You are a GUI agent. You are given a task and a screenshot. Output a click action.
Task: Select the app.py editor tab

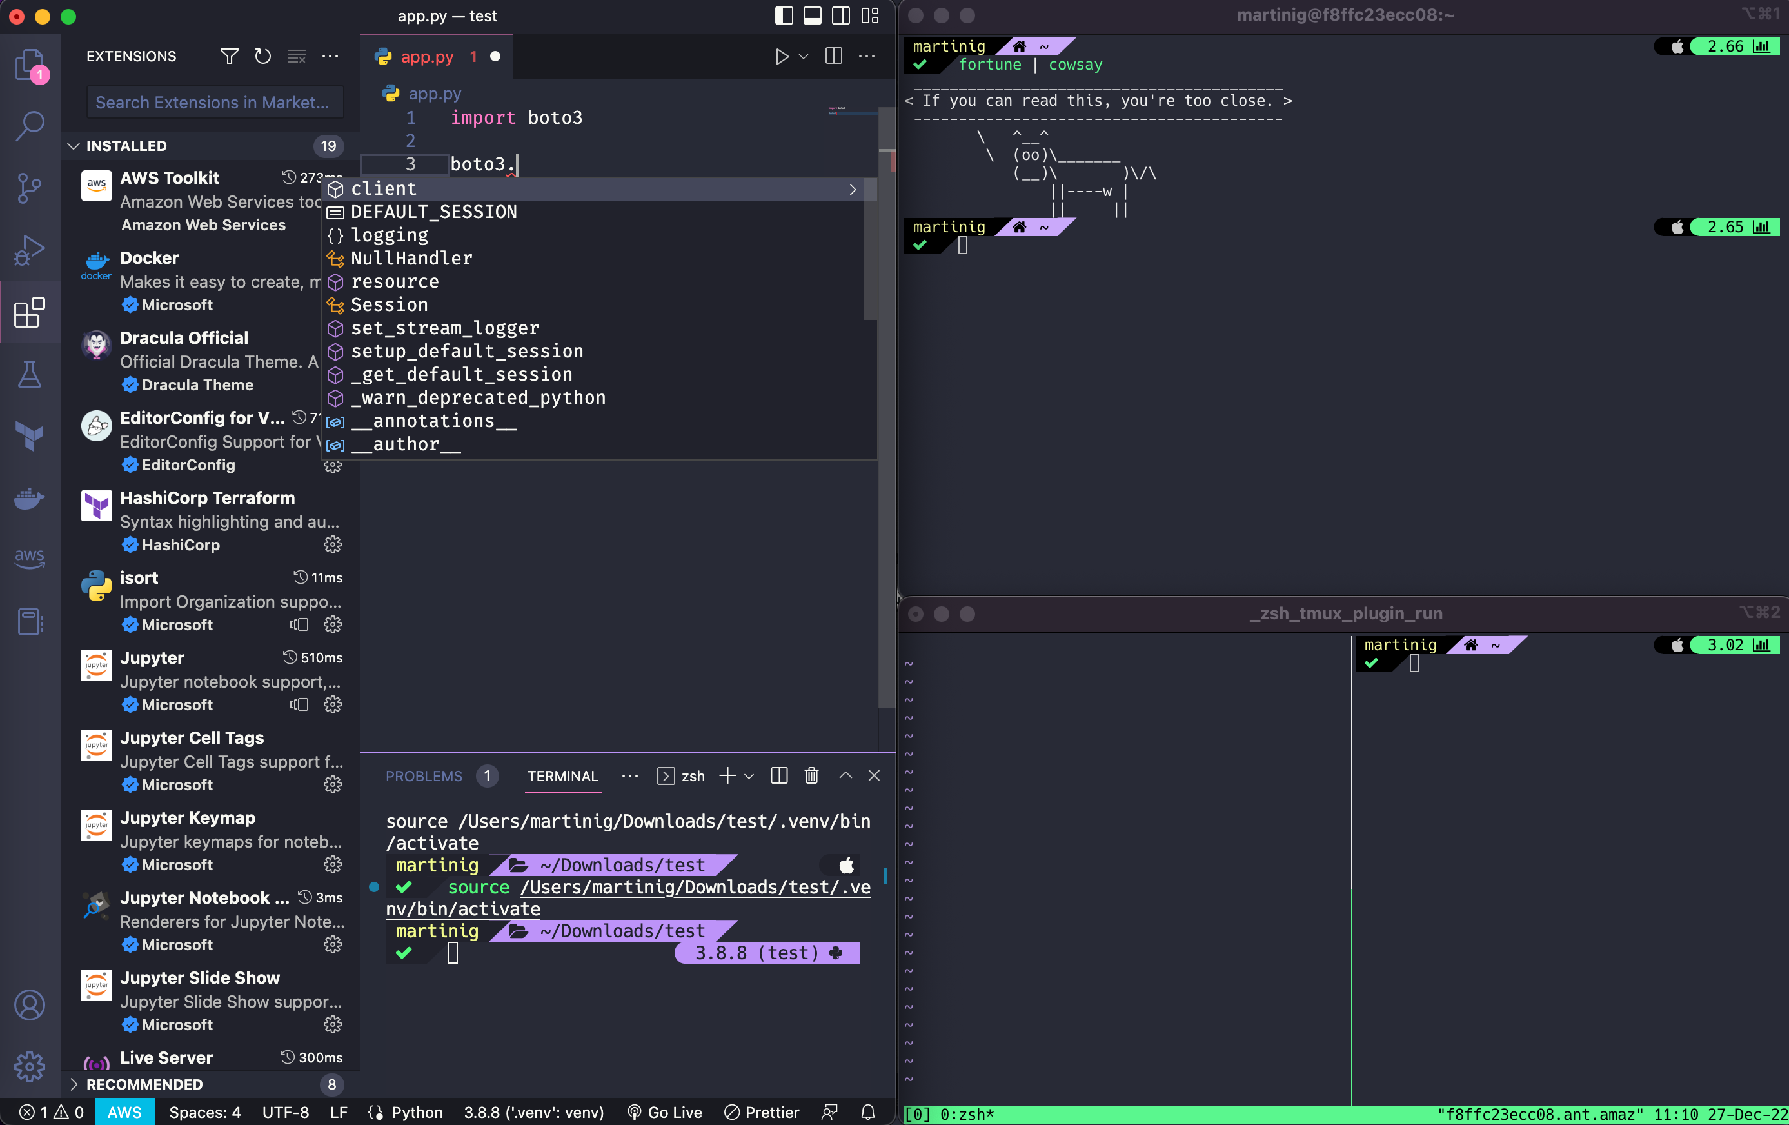coord(426,57)
